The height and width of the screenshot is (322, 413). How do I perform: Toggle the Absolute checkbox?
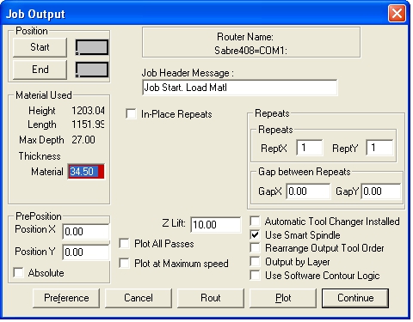tap(18, 273)
